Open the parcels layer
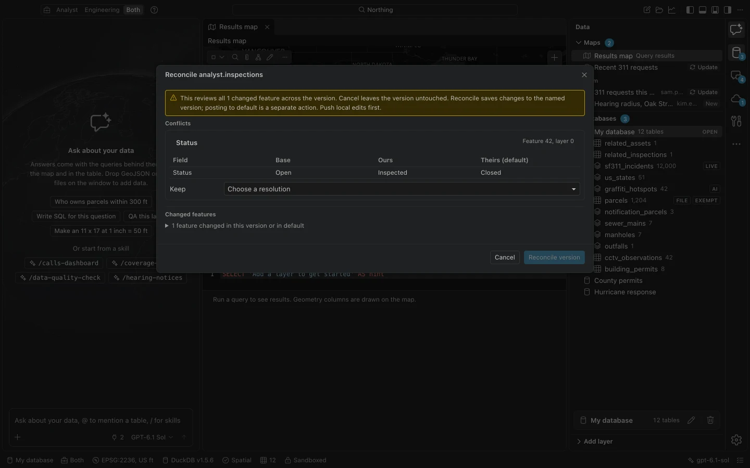The height and width of the screenshot is (468, 750). pos(616,201)
